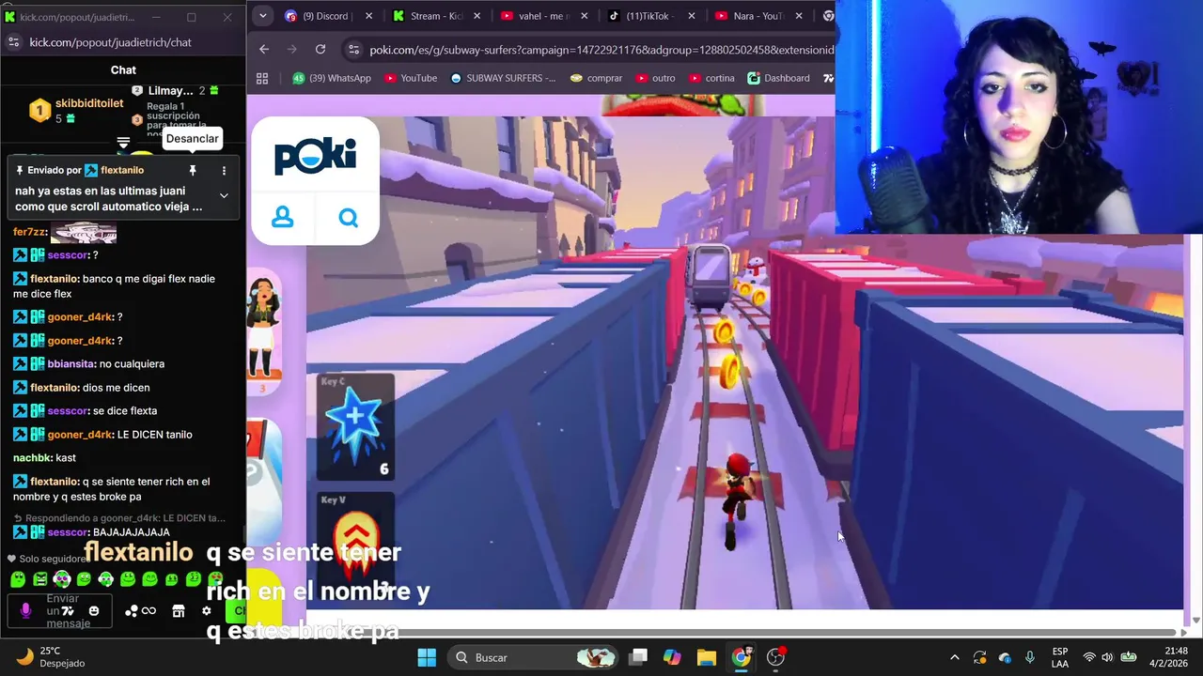Click the poki.com address bar URL

[x=601, y=50]
